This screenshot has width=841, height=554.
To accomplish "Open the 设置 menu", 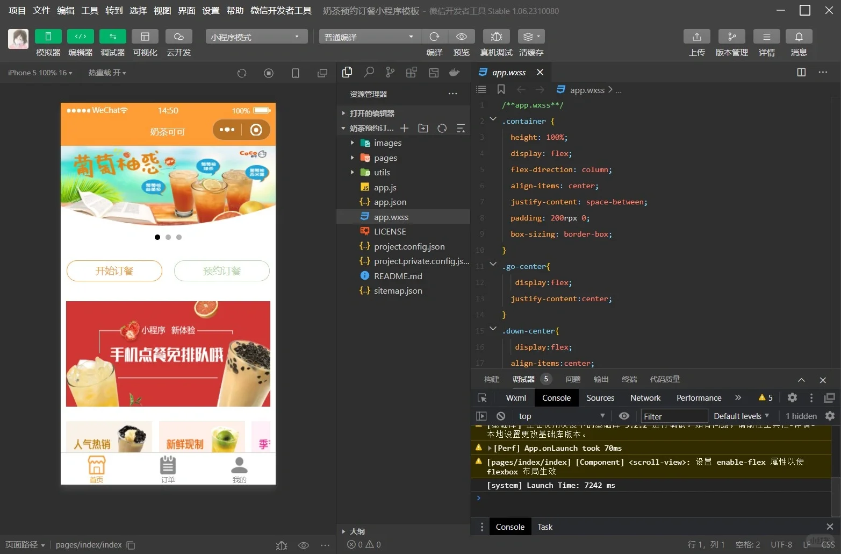I will [x=211, y=10].
